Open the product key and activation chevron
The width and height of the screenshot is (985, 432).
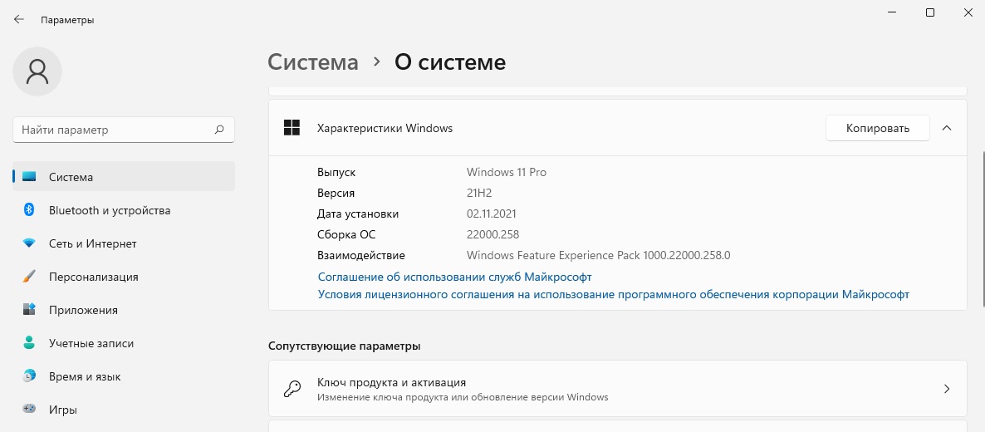947,389
